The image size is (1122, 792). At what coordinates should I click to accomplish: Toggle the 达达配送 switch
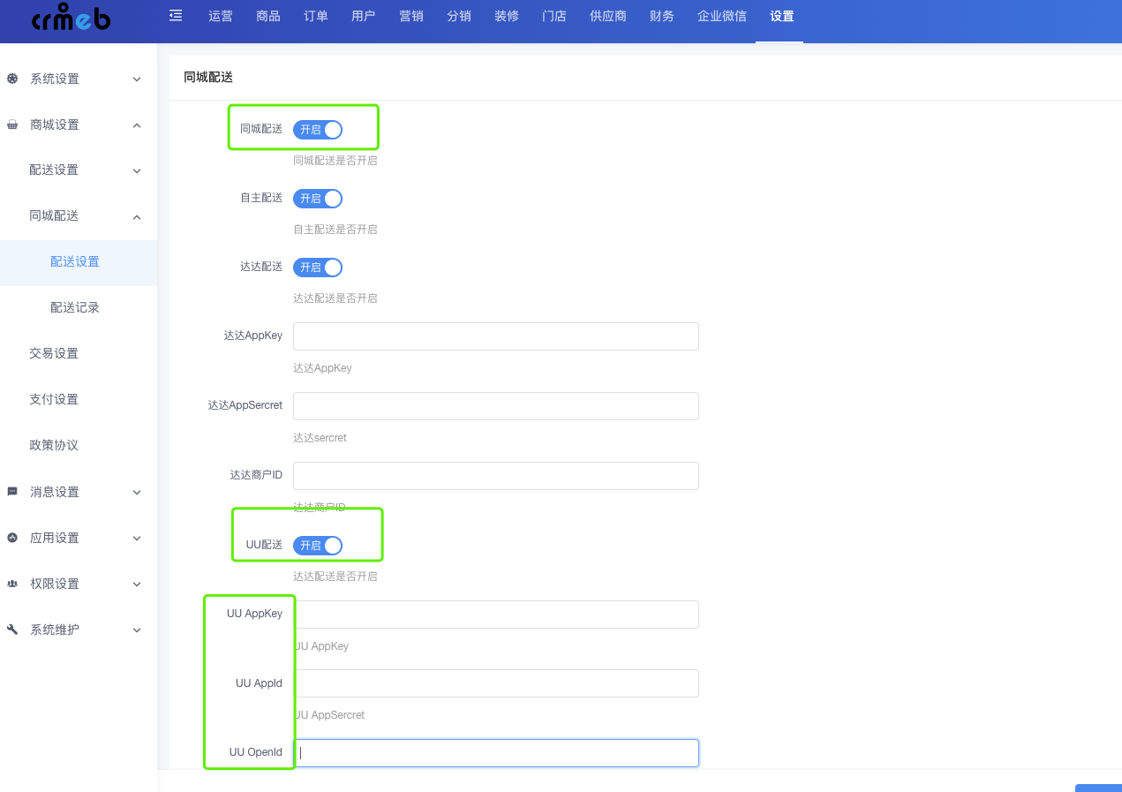click(318, 268)
